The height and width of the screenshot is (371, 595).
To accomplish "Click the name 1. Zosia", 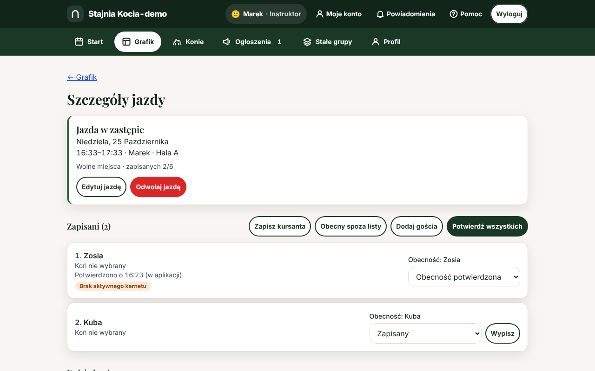I will [x=89, y=256].
